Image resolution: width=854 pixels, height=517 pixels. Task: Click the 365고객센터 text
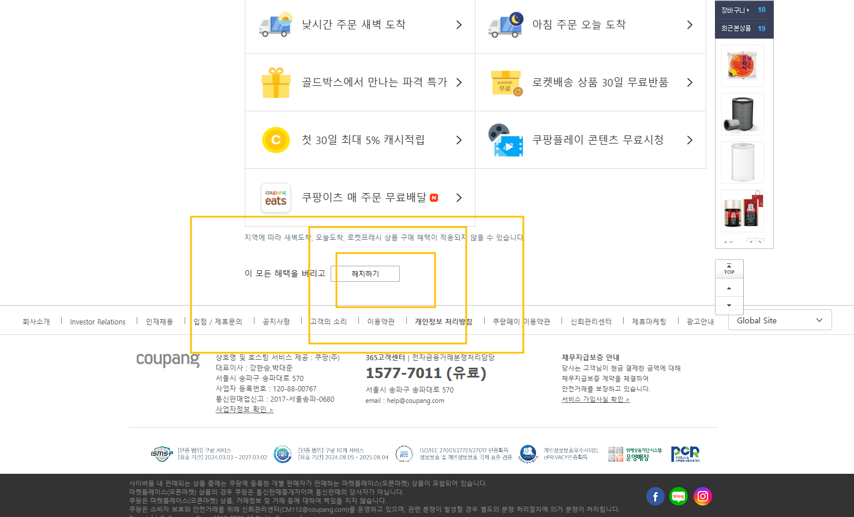(x=385, y=357)
